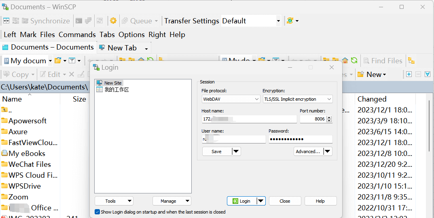Open the Right menu

pos(157,35)
